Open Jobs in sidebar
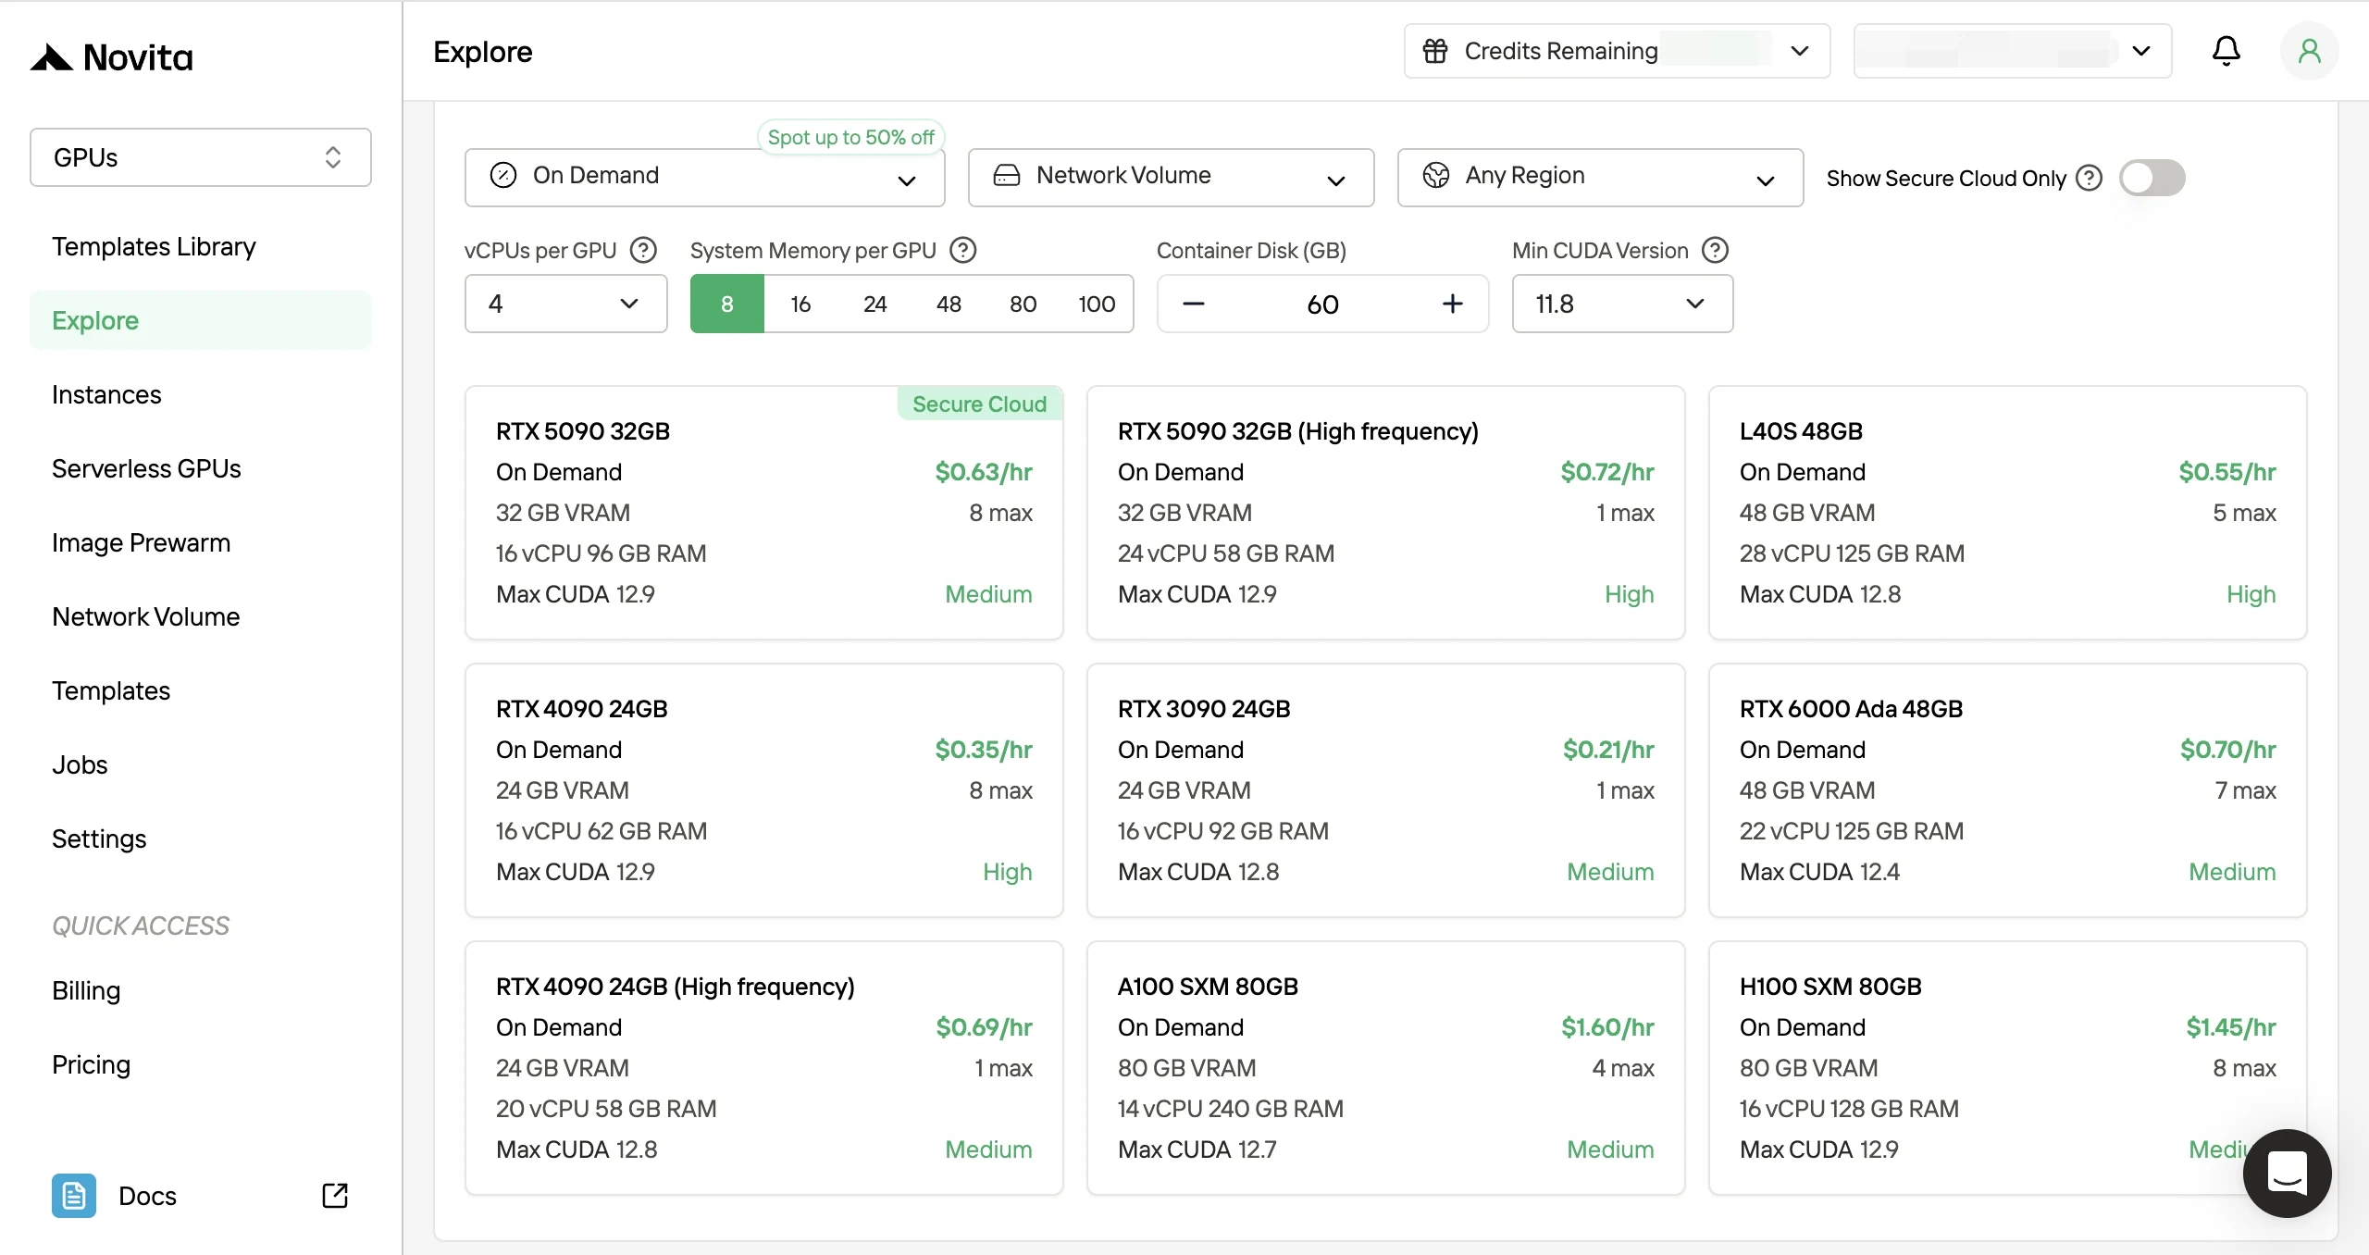The image size is (2369, 1255). (x=201, y=764)
